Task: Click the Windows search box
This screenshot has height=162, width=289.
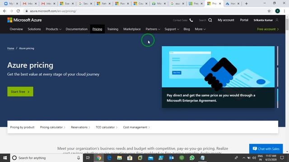Action: 46,158
